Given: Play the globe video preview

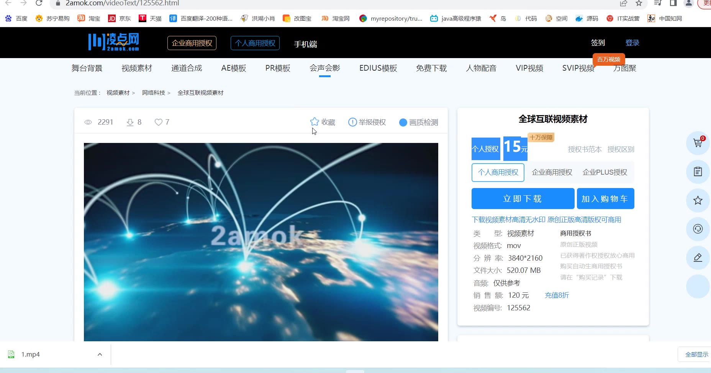Looking at the screenshot, I should (x=261, y=242).
